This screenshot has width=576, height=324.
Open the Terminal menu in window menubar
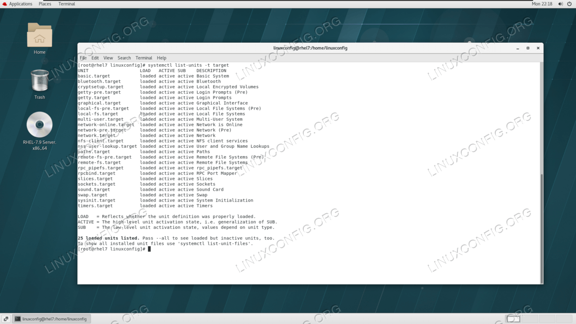tap(144, 58)
